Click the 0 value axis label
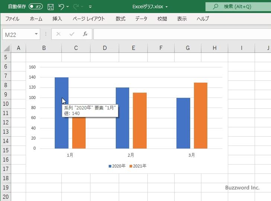Viewport: 271px width, 201px height. (35, 148)
